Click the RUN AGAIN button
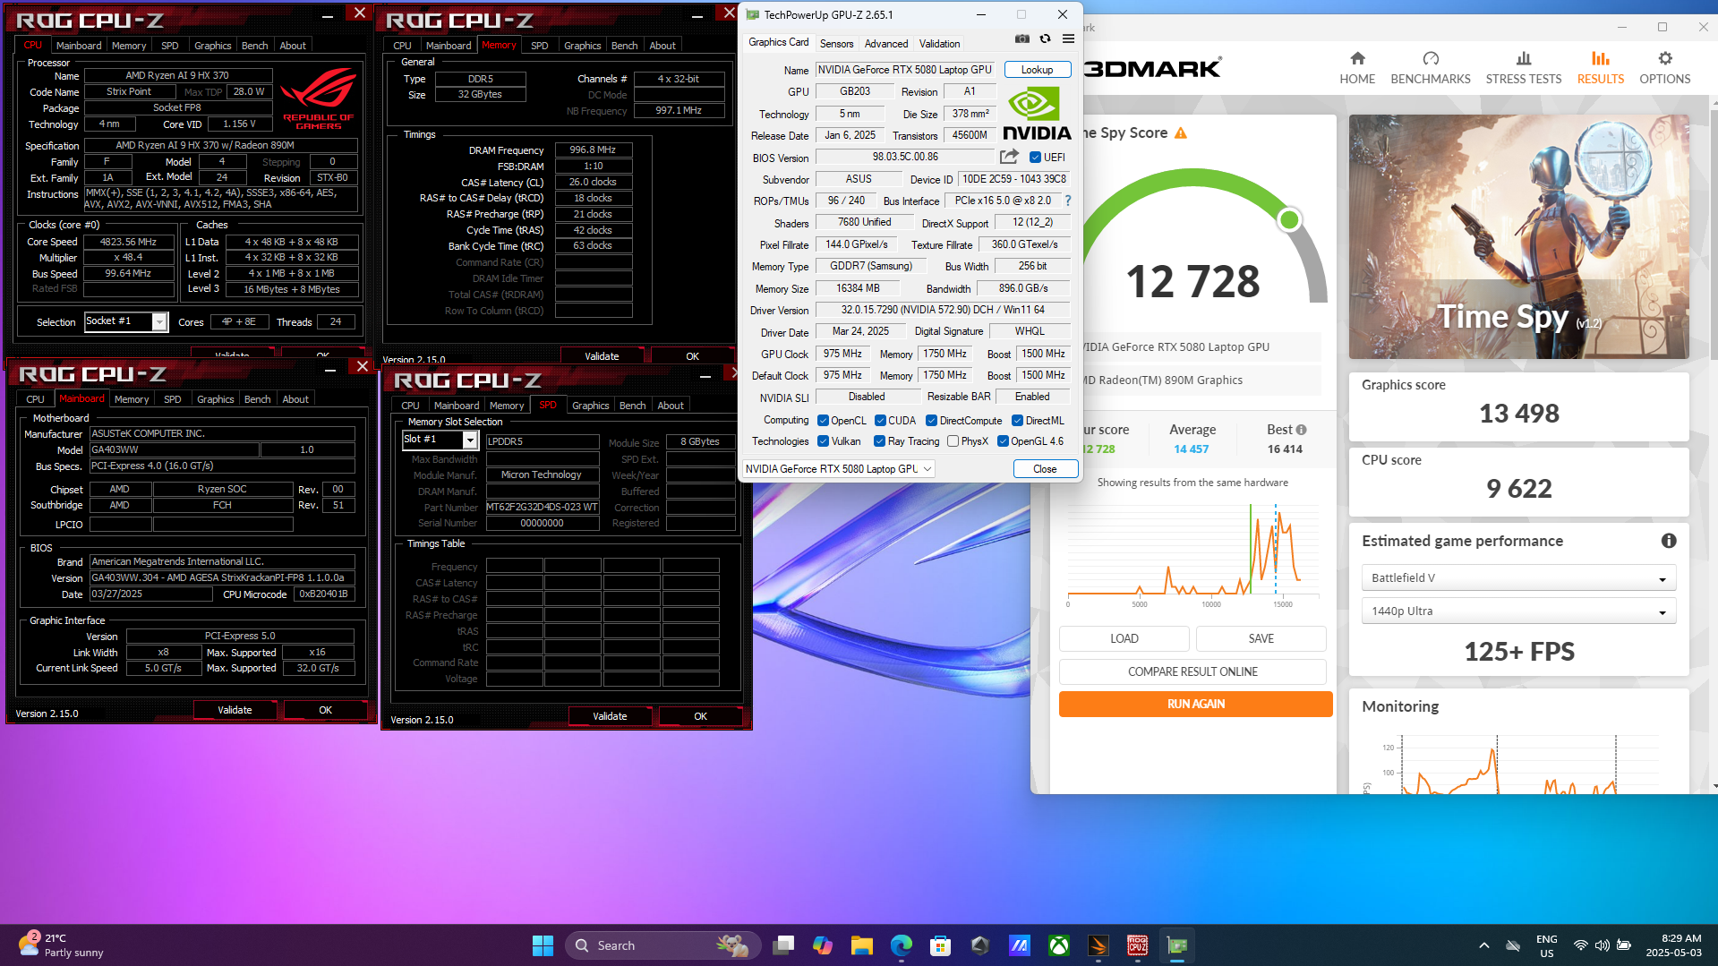The width and height of the screenshot is (1718, 966). pos(1196,704)
